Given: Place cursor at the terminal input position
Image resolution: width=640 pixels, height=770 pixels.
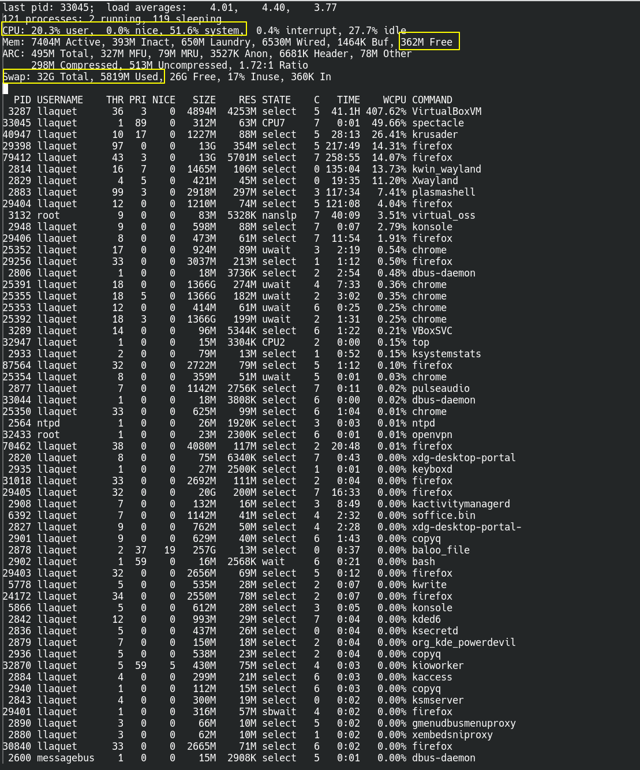Looking at the screenshot, I should click(x=6, y=88).
